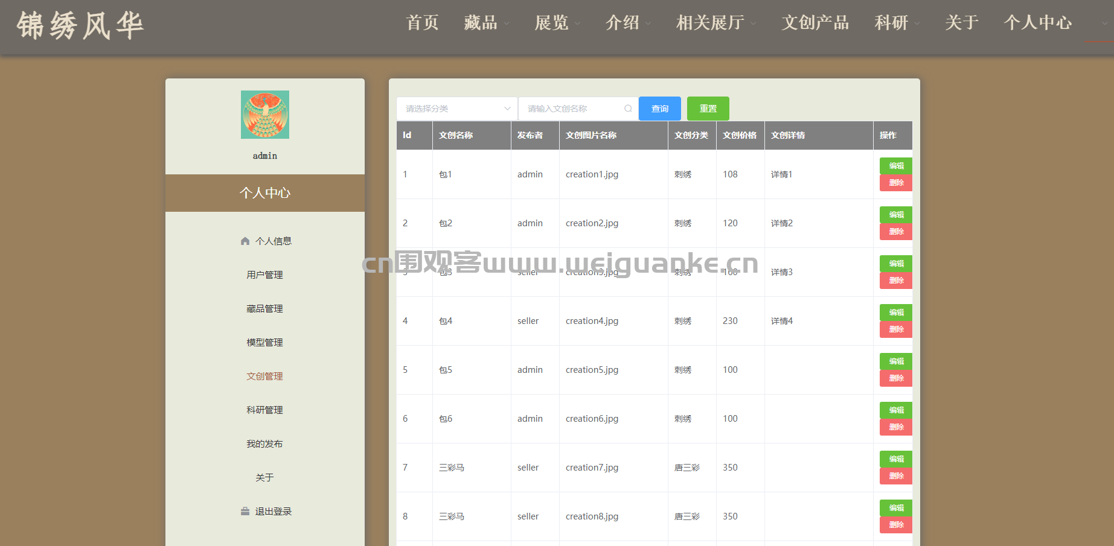Open 藏品管理 from the sidebar
Screen dimensions: 1114x546
(x=264, y=309)
